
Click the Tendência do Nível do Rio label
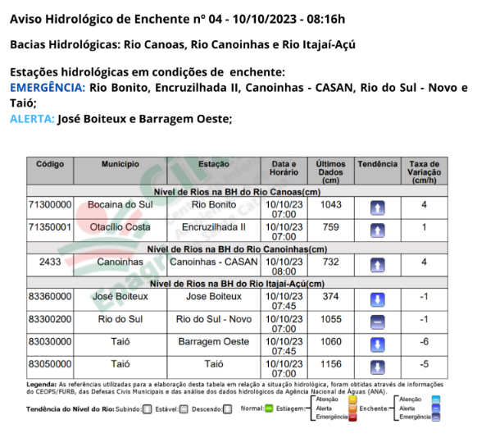(x=70, y=409)
